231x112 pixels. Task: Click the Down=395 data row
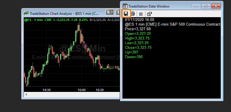pos(134,57)
